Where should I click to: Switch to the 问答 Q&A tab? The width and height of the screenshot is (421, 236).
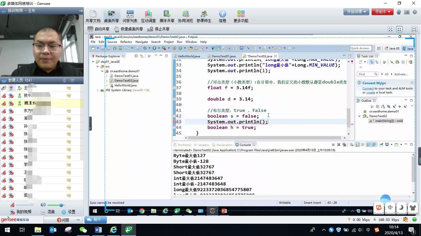point(64,220)
